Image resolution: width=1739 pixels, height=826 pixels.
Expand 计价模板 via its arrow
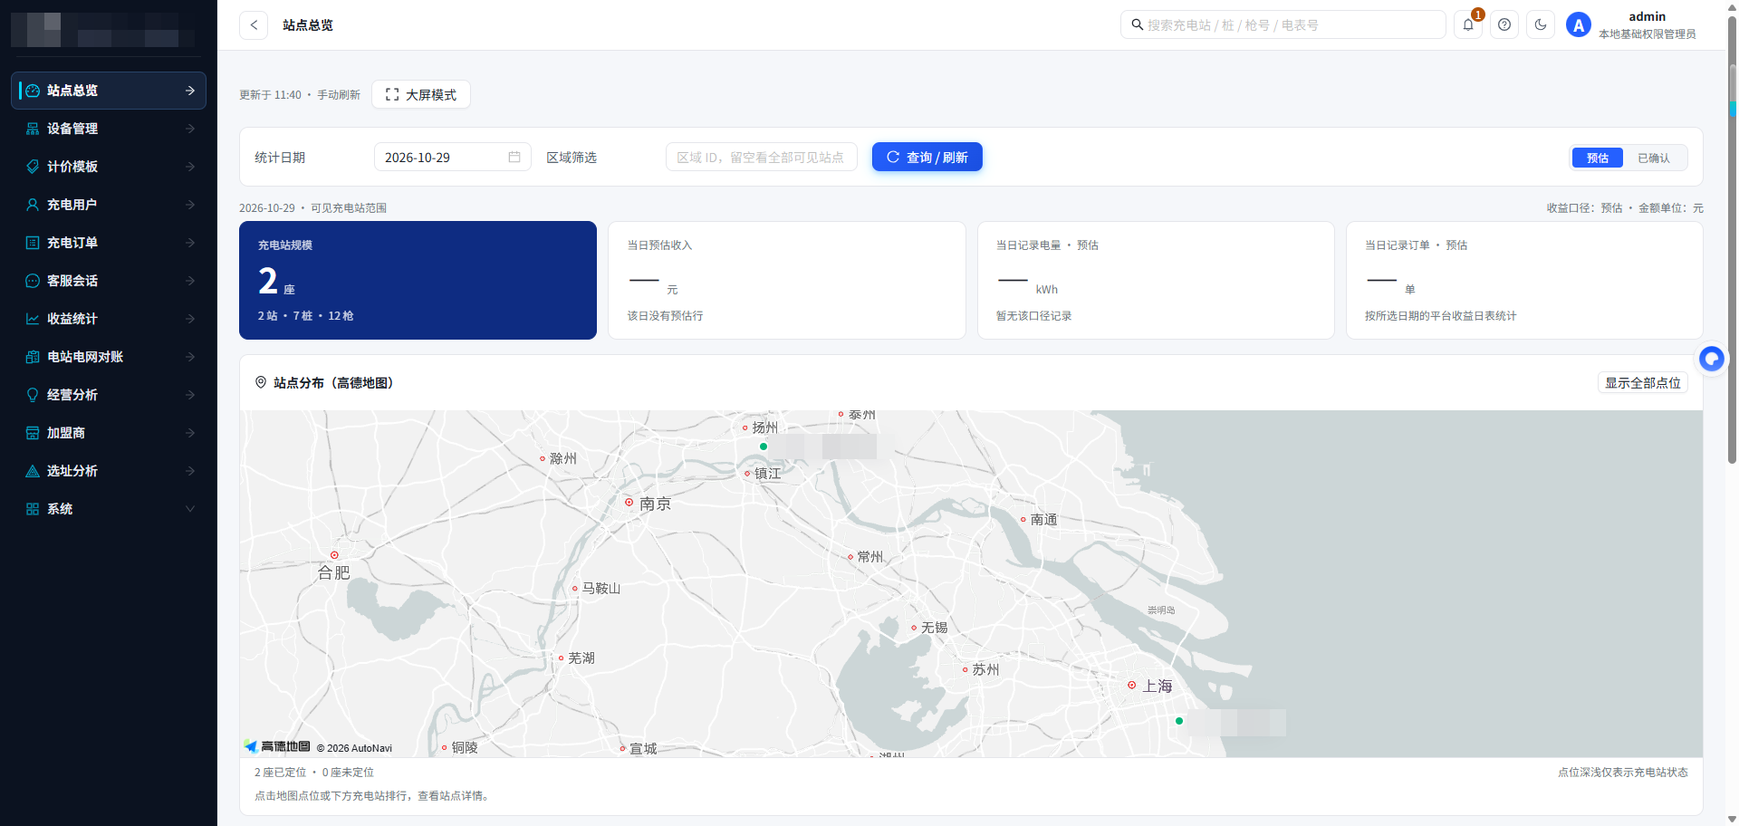(x=190, y=167)
